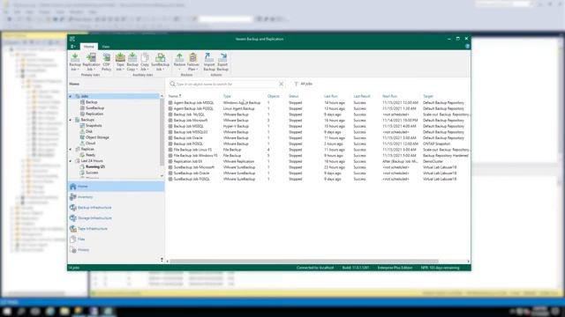Open the Inventory view
Viewport: 565px width, 317px height.
coord(116,197)
